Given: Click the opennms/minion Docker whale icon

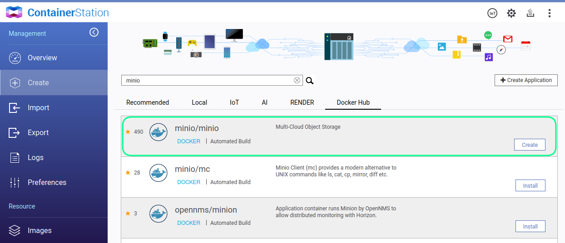Looking at the screenshot, I should (x=159, y=214).
